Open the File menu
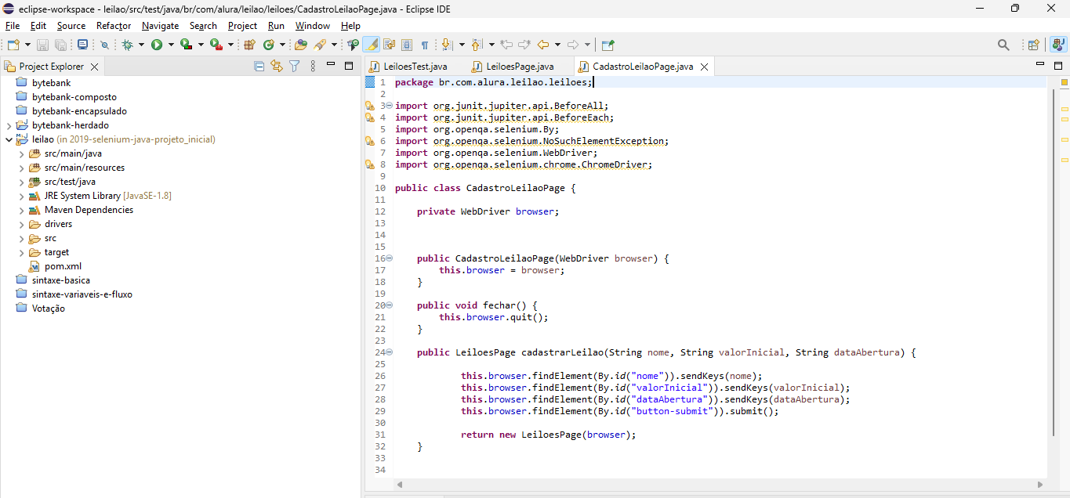 tap(13, 25)
